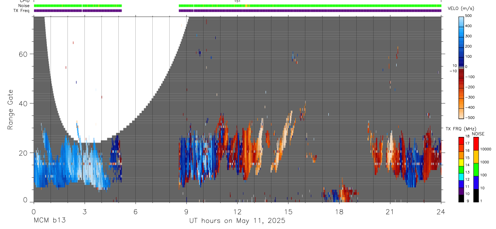Viewport: 496px width, 229px height.
Task: Click the 15 hour tick on time axis
Action: 288,212
